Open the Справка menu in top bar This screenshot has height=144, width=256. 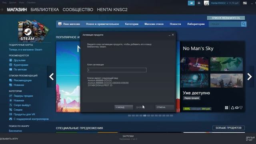(31, 2)
